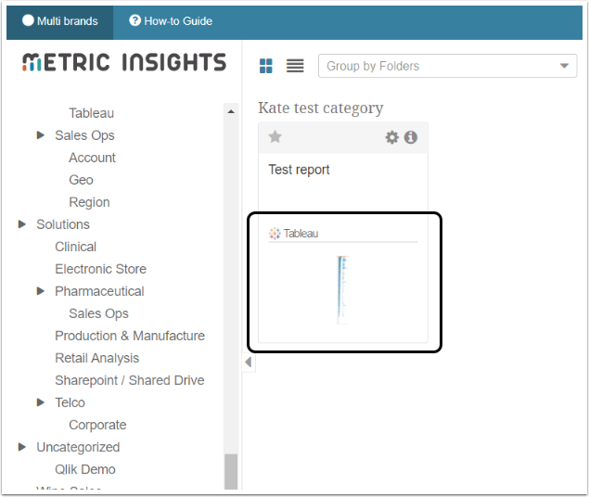Viewport: 589px width, 497px height.
Task: Open the How-to Guide tab
Action: [x=171, y=21]
